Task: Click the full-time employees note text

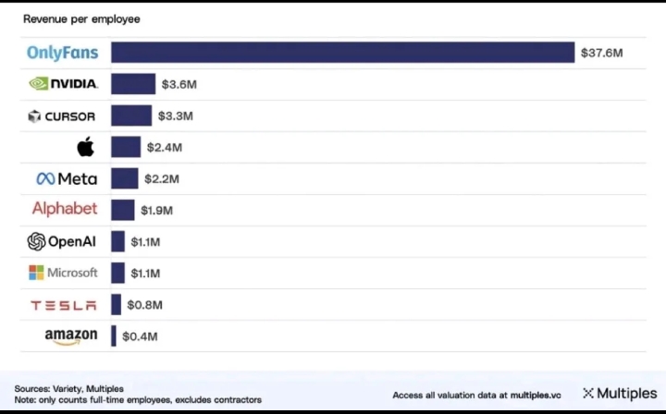Action: (x=137, y=400)
